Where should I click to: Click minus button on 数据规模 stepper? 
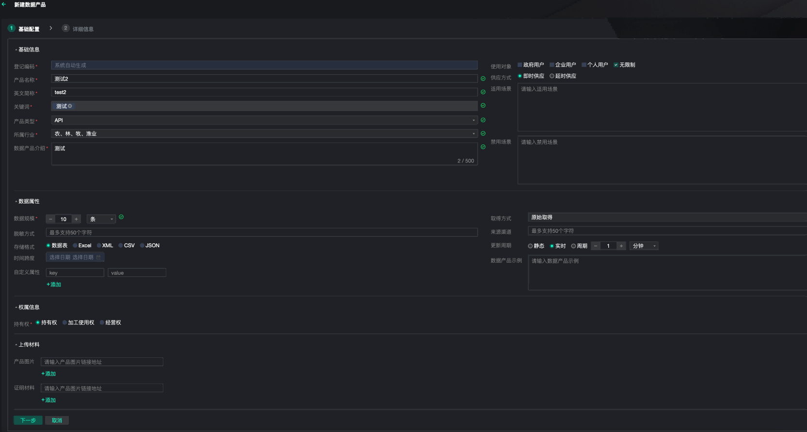[50, 219]
